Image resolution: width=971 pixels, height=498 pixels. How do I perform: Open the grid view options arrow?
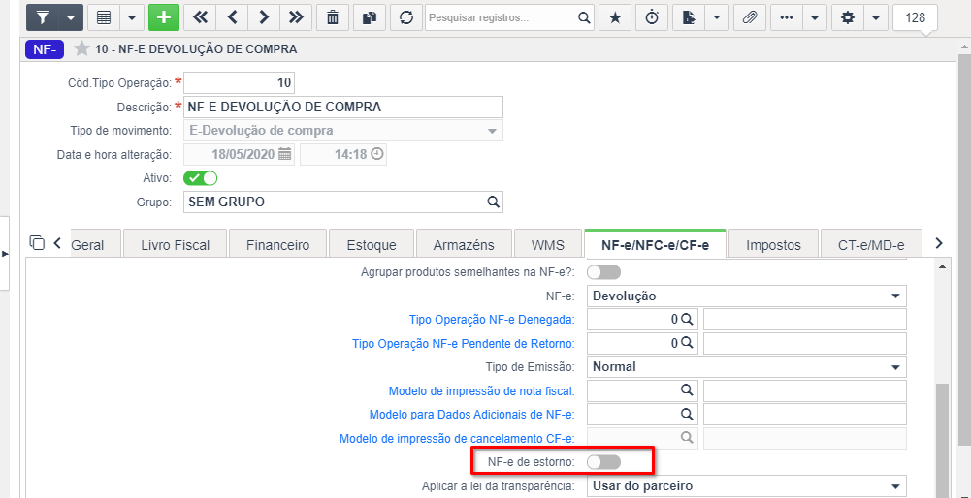click(131, 18)
